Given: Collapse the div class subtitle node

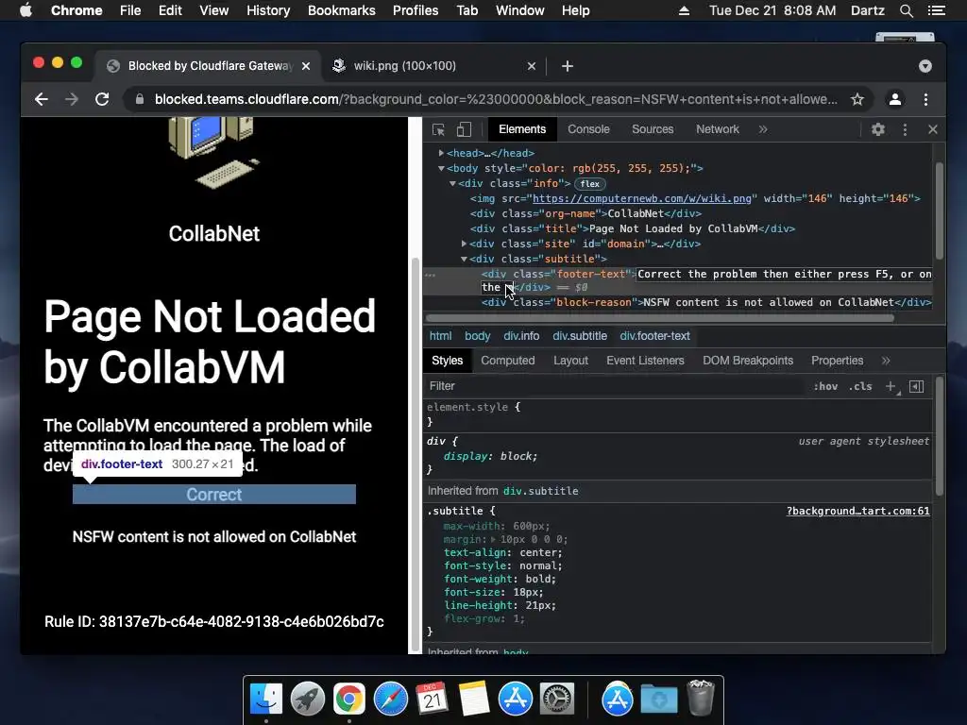Looking at the screenshot, I should pyautogui.click(x=464, y=259).
